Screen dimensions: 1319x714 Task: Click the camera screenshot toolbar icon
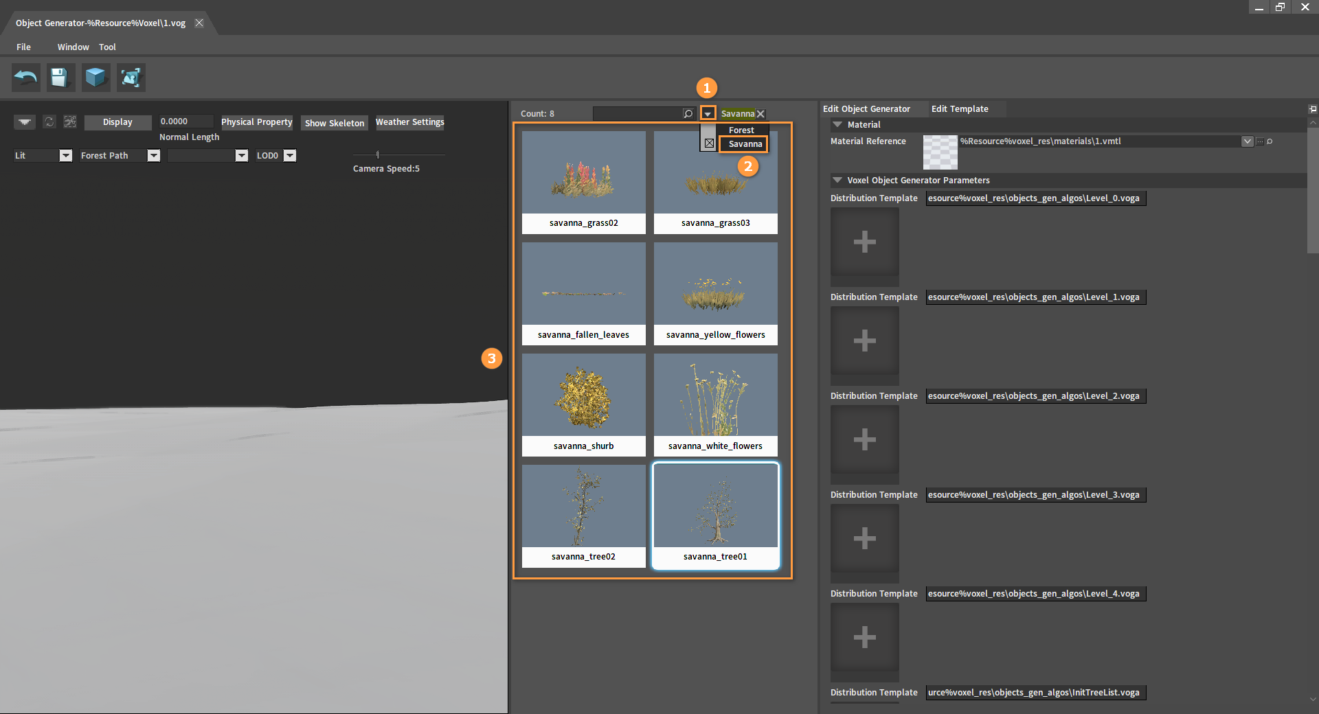tap(131, 78)
